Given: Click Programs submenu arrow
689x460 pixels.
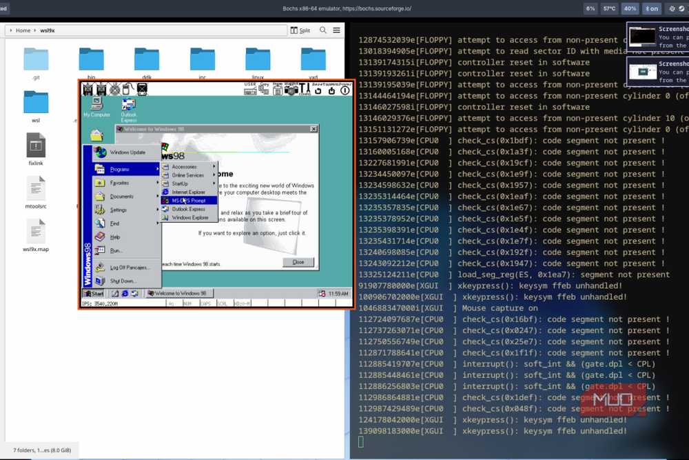Looking at the screenshot, I should [x=157, y=169].
